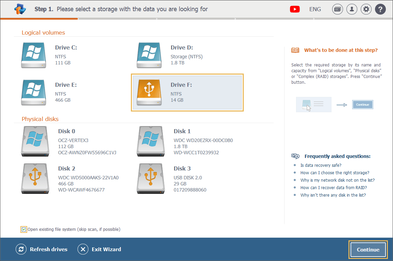The image size is (393, 261).
Task: Open the settings gear icon
Action: point(366,9)
